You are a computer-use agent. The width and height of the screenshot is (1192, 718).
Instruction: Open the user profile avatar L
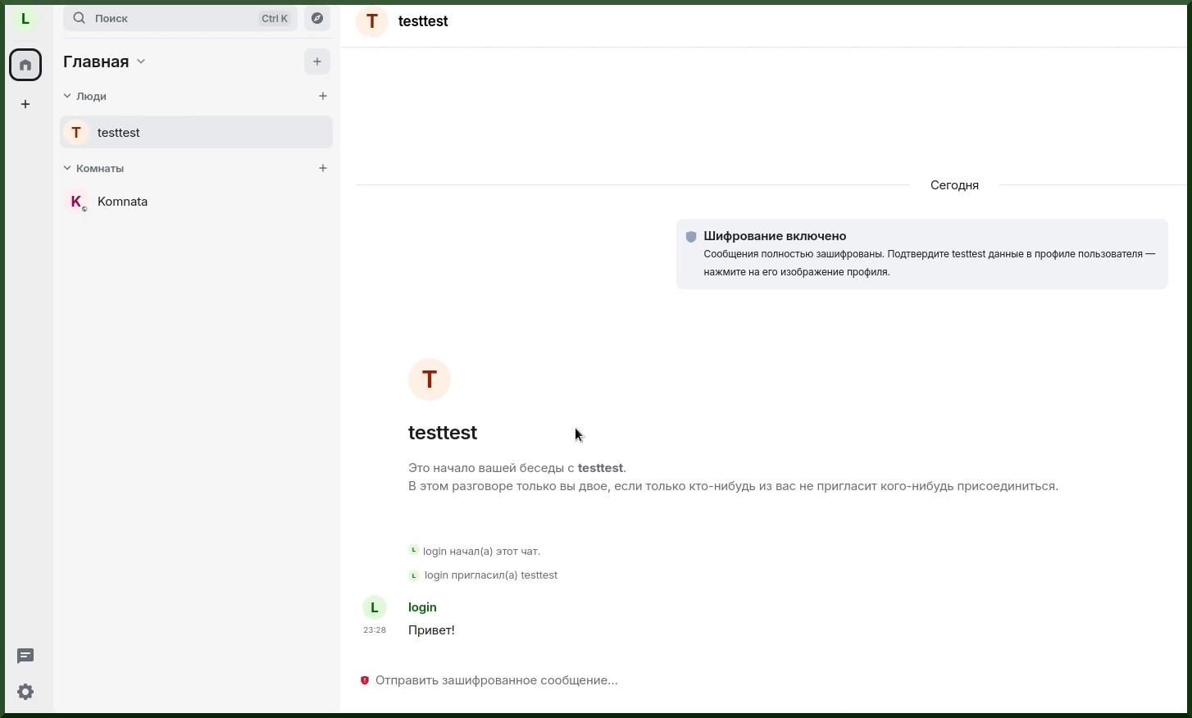(25, 19)
